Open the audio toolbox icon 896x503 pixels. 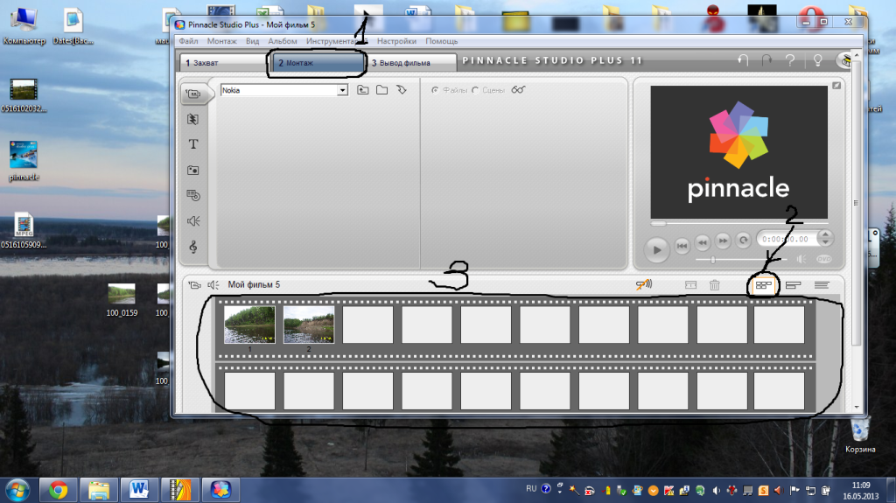(213, 284)
